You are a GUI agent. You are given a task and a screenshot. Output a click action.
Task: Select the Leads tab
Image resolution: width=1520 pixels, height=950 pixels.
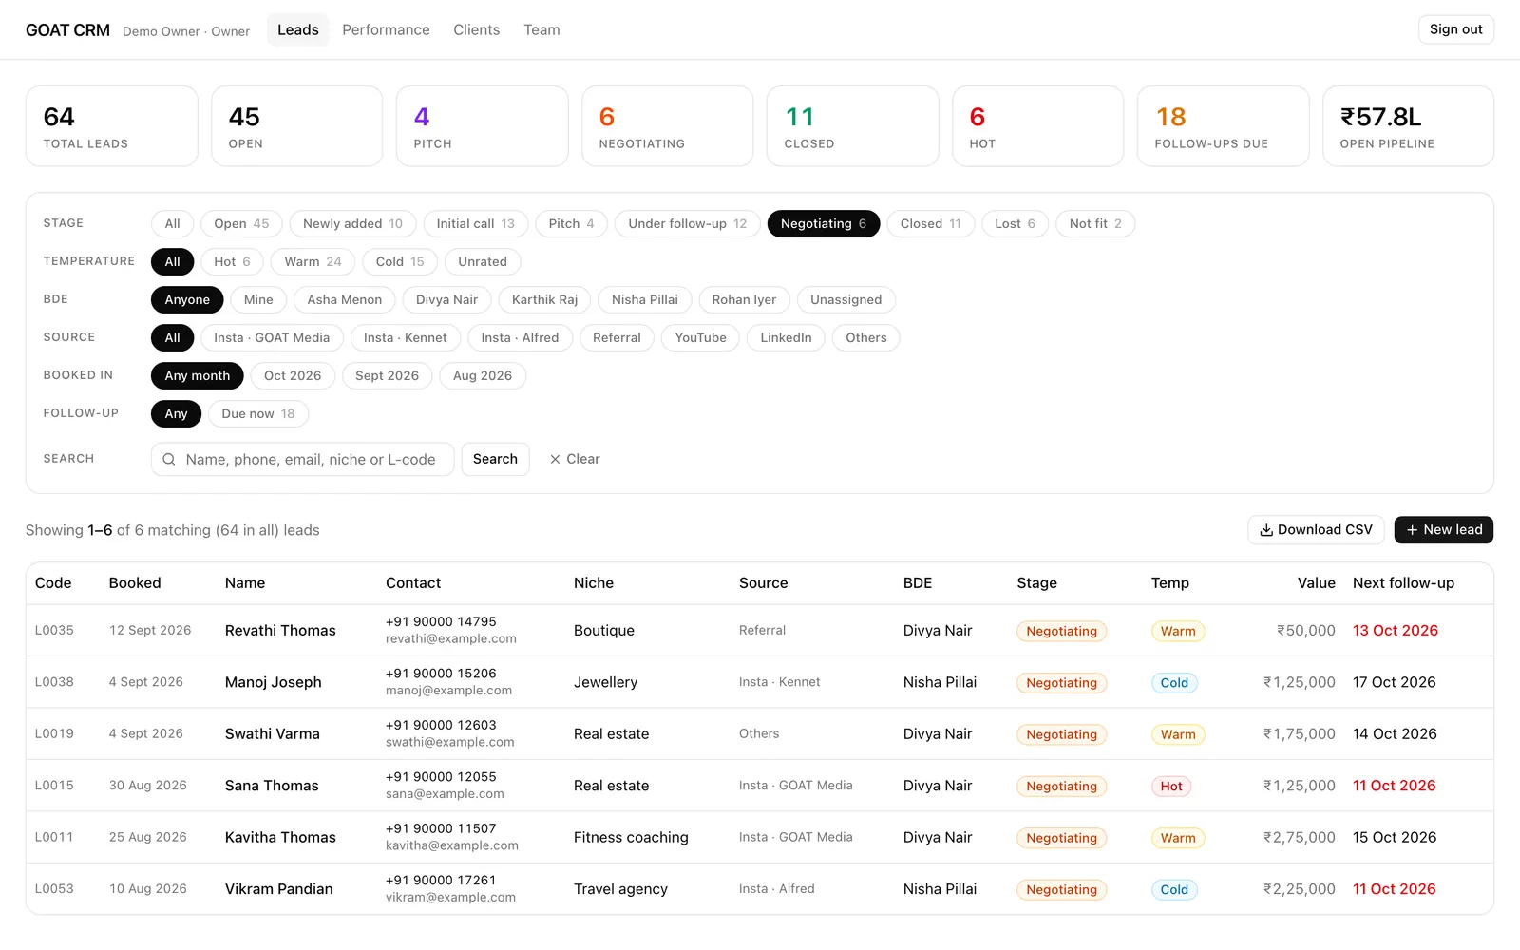[297, 30]
